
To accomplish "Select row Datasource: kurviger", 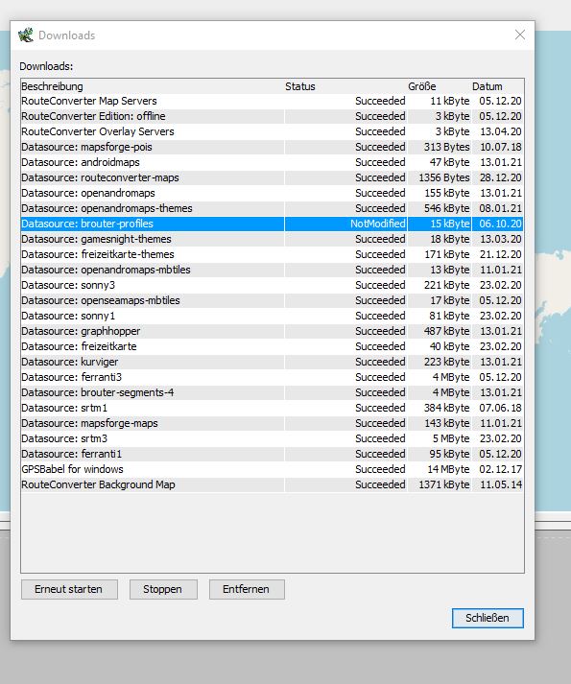I will tap(272, 362).
